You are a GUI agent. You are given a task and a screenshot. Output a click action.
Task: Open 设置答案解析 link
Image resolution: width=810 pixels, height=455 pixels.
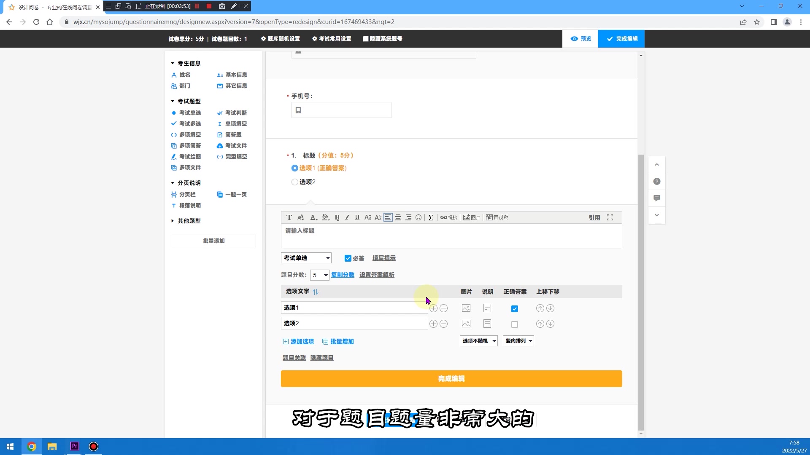click(377, 275)
